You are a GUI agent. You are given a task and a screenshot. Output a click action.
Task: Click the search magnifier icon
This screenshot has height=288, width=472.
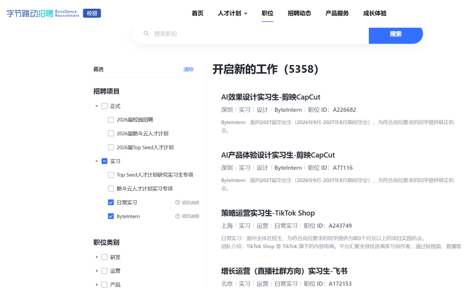coord(146,33)
